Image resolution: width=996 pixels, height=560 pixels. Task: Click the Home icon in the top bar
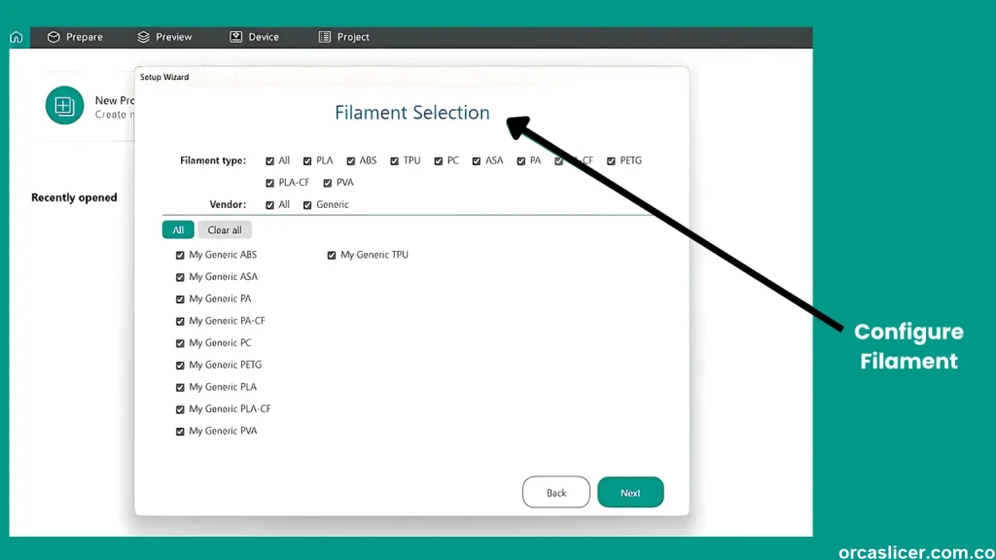coord(15,36)
